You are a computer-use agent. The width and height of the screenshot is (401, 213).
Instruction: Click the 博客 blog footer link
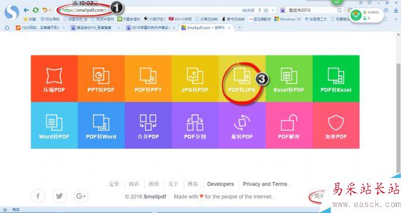click(x=193, y=184)
